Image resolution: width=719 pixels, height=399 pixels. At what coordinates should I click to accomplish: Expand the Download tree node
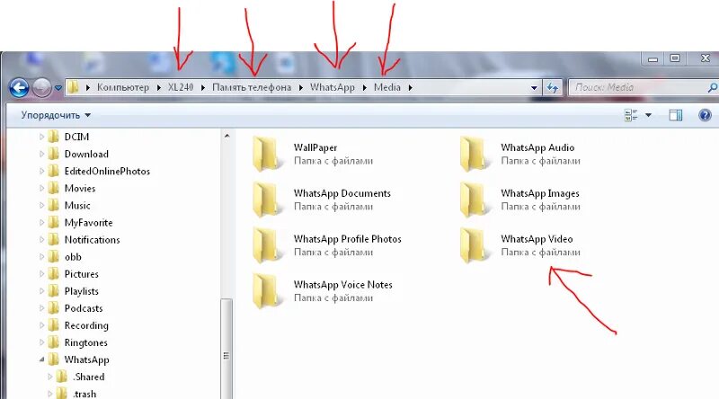coord(41,154)
